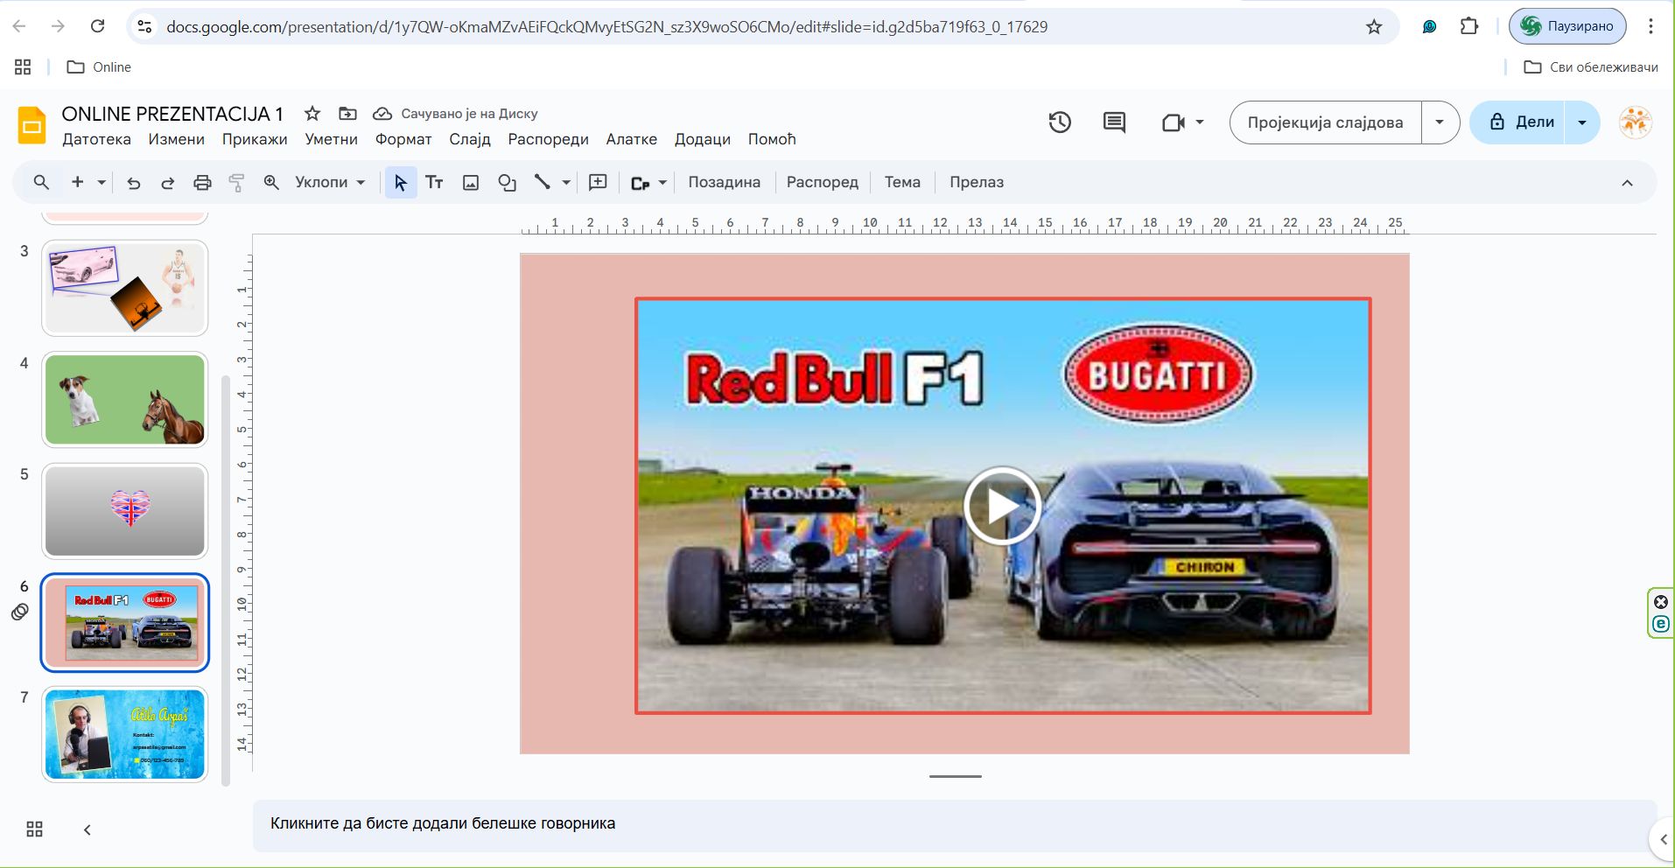
Task: Open the Уметни menu
Action: pos(331,139)
